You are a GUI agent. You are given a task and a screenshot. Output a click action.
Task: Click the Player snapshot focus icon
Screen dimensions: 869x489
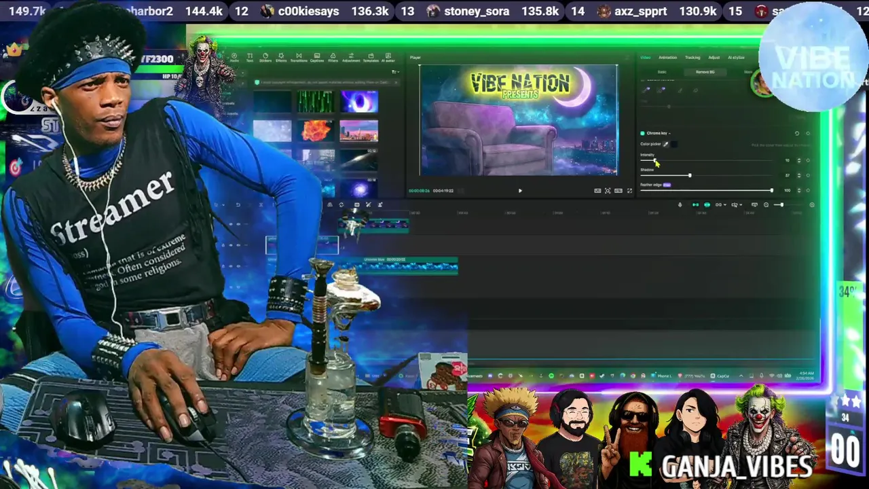pyautogui.click(x=608, y=191)
